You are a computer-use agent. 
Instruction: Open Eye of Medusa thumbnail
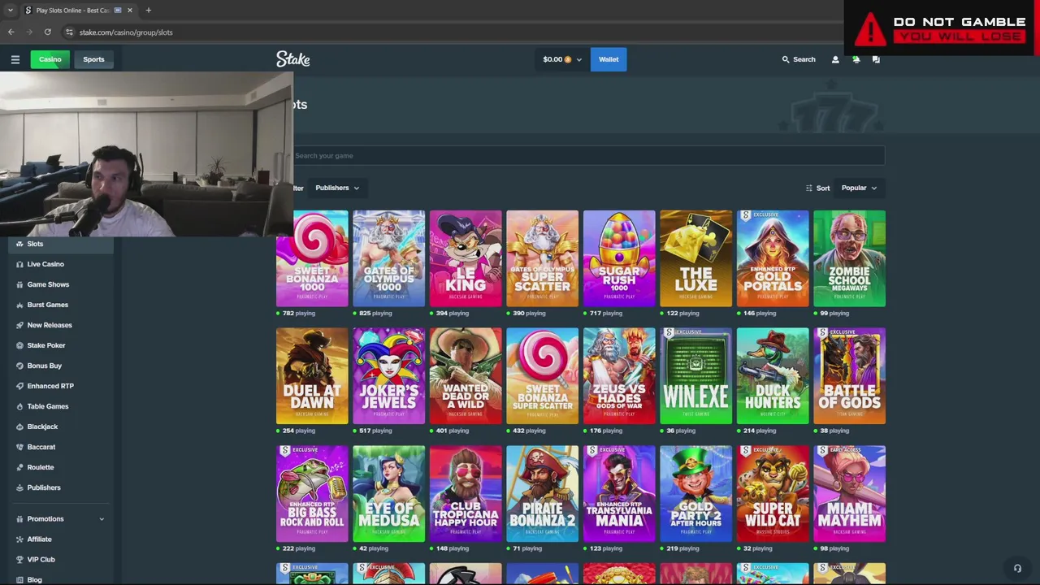click(x=388, y=494)
